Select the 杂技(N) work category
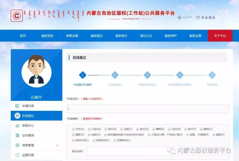Screen dimensions: 239x161 tap(169, 129)
